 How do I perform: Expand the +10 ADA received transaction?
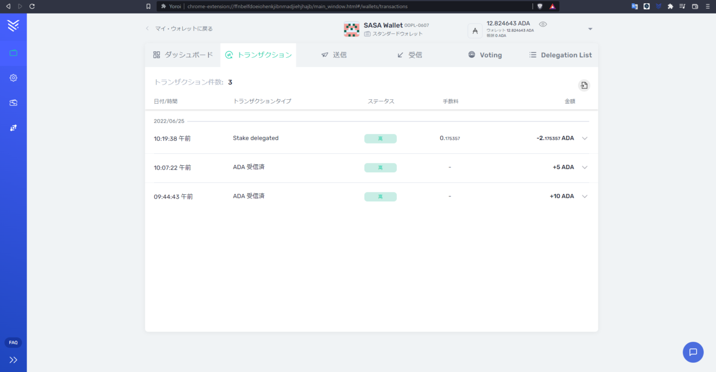point(584,197)
